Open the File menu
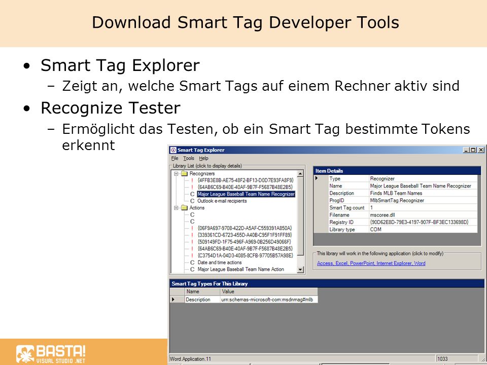Viewport: 487px width, 365px height. [x=175, y=158]
